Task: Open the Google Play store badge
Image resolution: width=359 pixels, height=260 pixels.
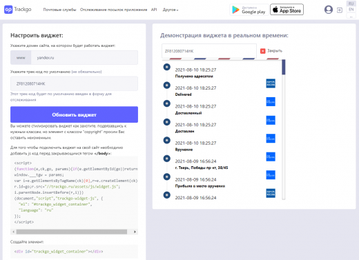Action: click(249, 10)
